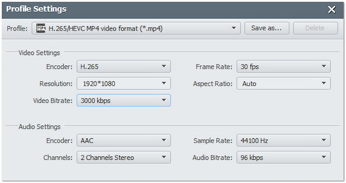This screenshot has width=346, height=183.
Task: Click the Audio Settings section heading
Action: pos(39,127)
